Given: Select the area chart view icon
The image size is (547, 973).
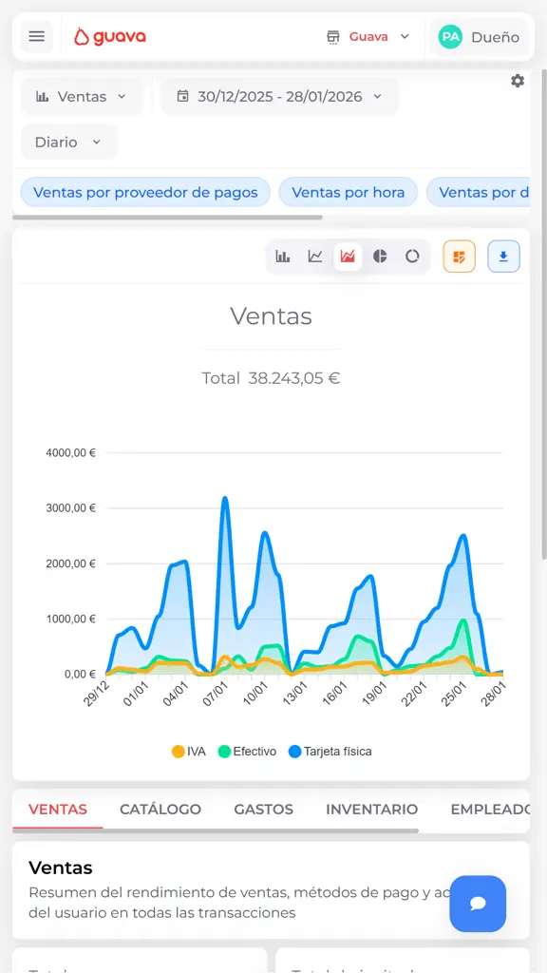Looking at the screenshot, I should click(348, 256).
